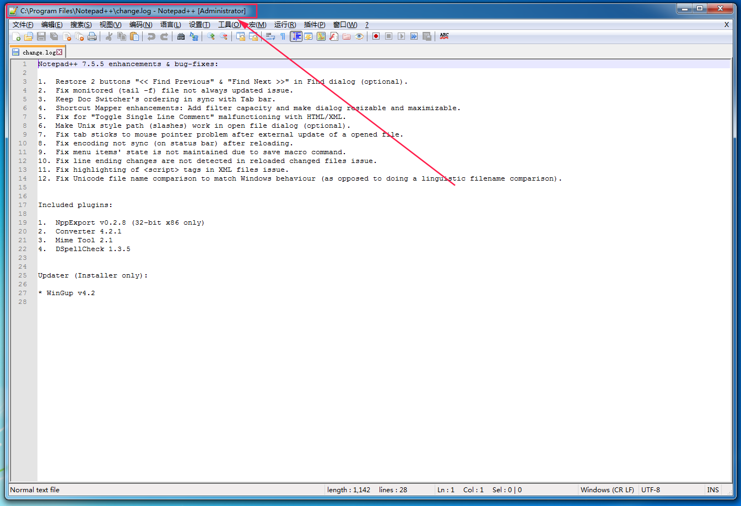Viewport: 741px width, 506px height.
Task: Save the file using the Save icon
Action: click(41, 36)
